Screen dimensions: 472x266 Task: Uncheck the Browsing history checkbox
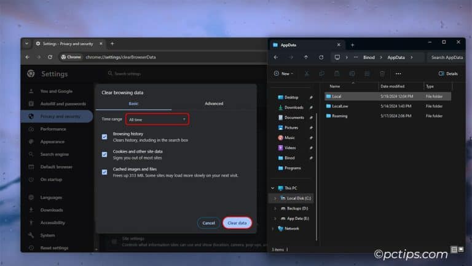[x=104, y=137]
